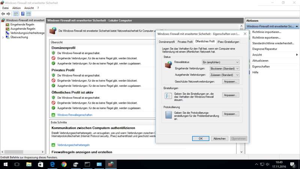Show hidden tray icons chevron

pos(256,164)
